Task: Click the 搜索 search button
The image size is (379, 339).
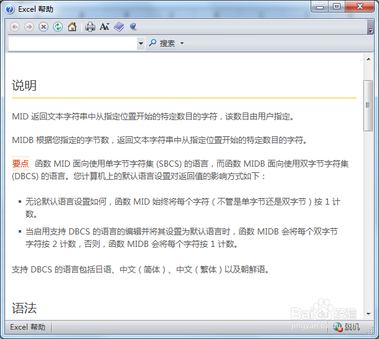Action: (162, 44)
